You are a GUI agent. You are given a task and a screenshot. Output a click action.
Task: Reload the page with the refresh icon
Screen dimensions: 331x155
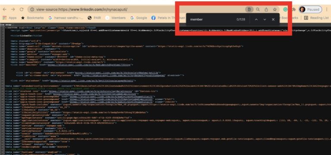coord(21,9)
